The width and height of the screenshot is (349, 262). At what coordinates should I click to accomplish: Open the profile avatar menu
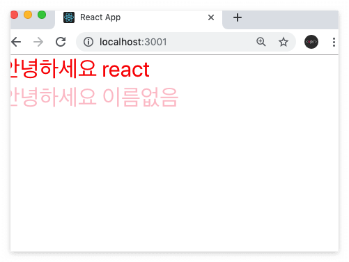311,42
